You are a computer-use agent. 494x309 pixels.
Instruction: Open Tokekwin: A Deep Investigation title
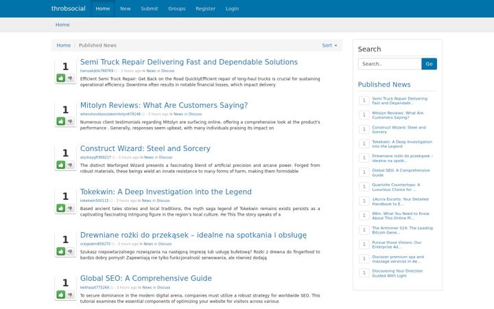point(166,192)
